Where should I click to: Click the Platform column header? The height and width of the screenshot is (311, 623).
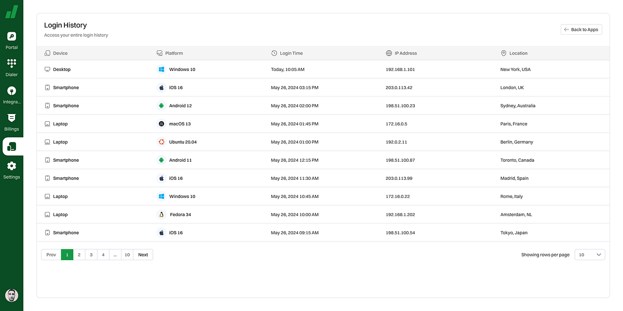point(170,53)
